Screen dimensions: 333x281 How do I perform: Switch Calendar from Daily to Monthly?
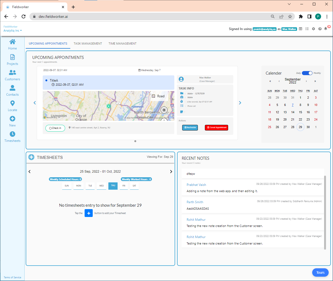coord(307,73)
